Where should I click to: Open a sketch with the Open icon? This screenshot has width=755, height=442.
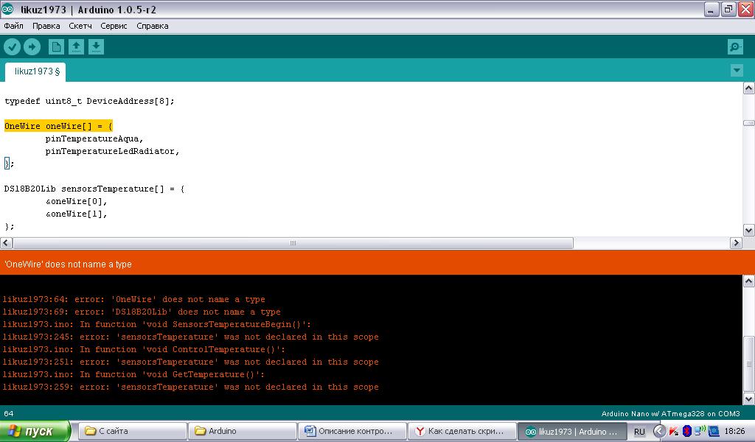[x=76, y=47]
